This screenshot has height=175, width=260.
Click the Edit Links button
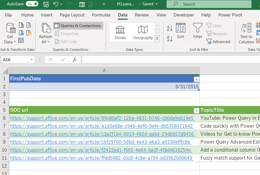(66, 41)
